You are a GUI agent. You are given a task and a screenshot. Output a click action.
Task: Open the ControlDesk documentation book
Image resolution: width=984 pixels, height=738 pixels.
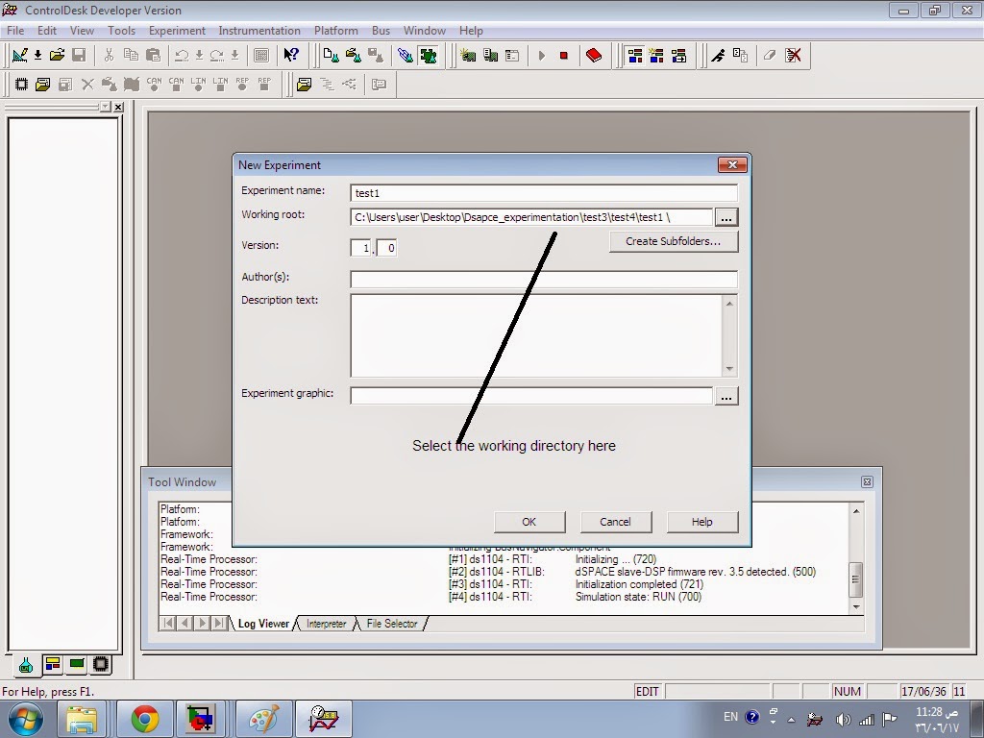pos(593,55)
